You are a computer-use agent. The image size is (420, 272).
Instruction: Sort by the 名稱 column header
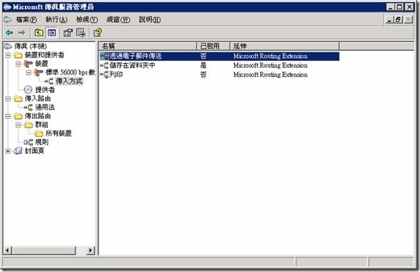pyautogui.click(x=148, y=46)
